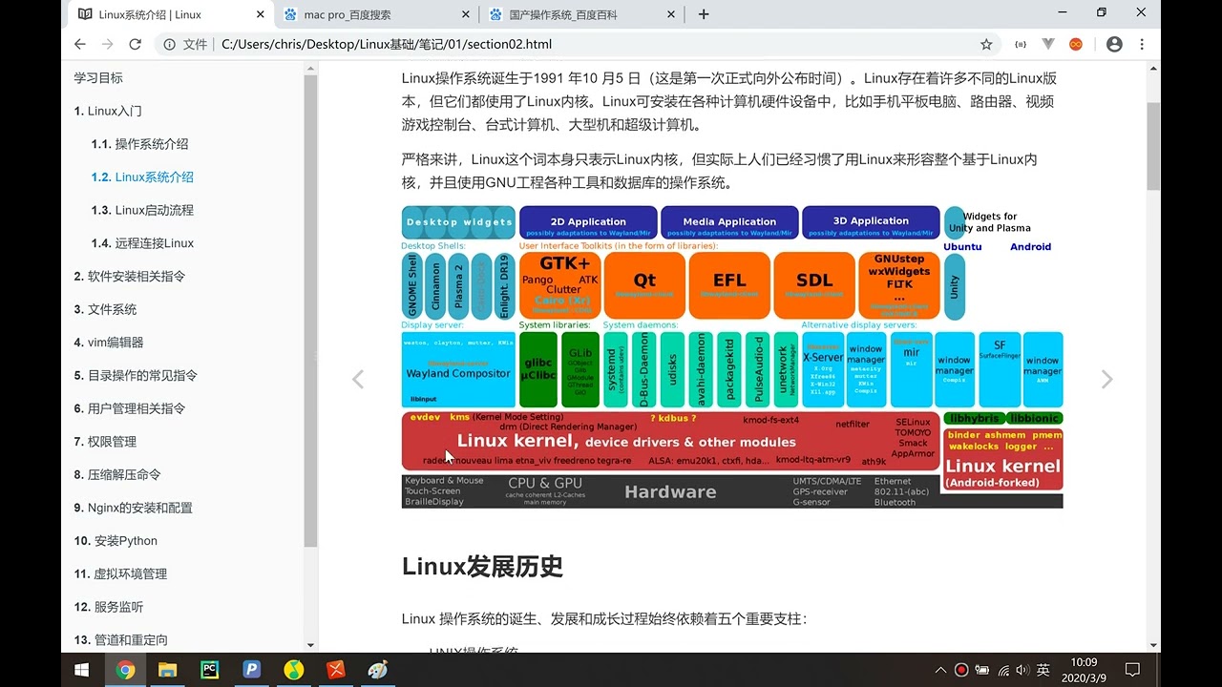Viewport: 1222px width, 687px height.
Task: Open chapter 5. 目录操作的常见指令
Action: 136,376
